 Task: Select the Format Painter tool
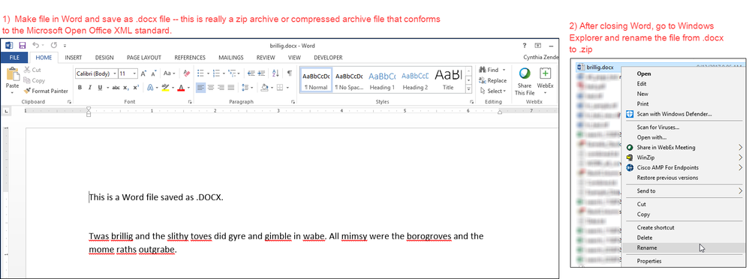pyautogui.click(x=46, y=91)
